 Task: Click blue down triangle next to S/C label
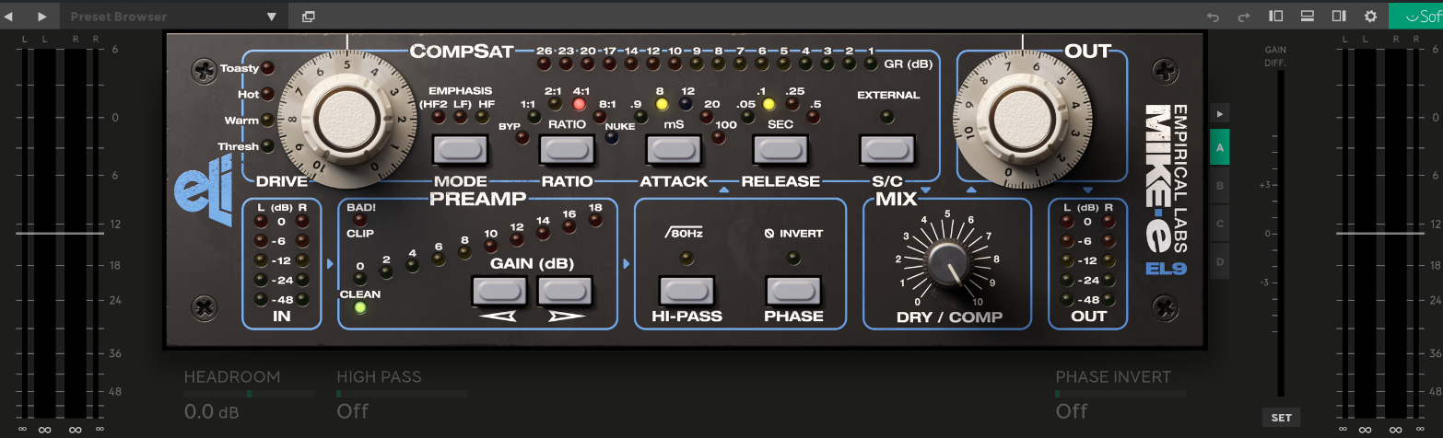[x=925, y=190]
